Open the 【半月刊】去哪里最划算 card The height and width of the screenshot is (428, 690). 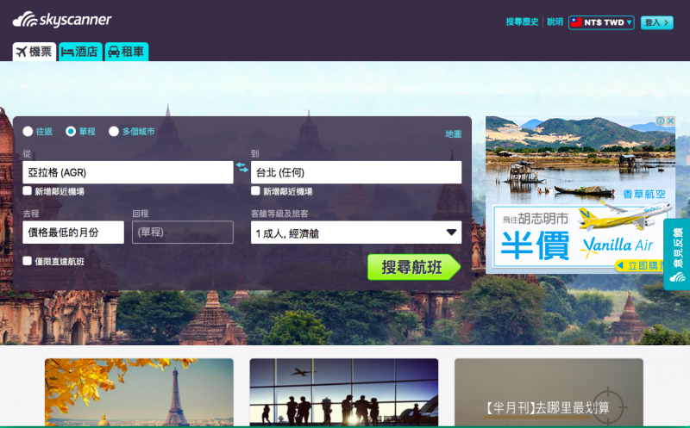pyautogui.click(x=549, y=393)
